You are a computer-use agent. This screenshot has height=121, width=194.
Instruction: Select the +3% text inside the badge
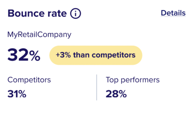(63, 55)
